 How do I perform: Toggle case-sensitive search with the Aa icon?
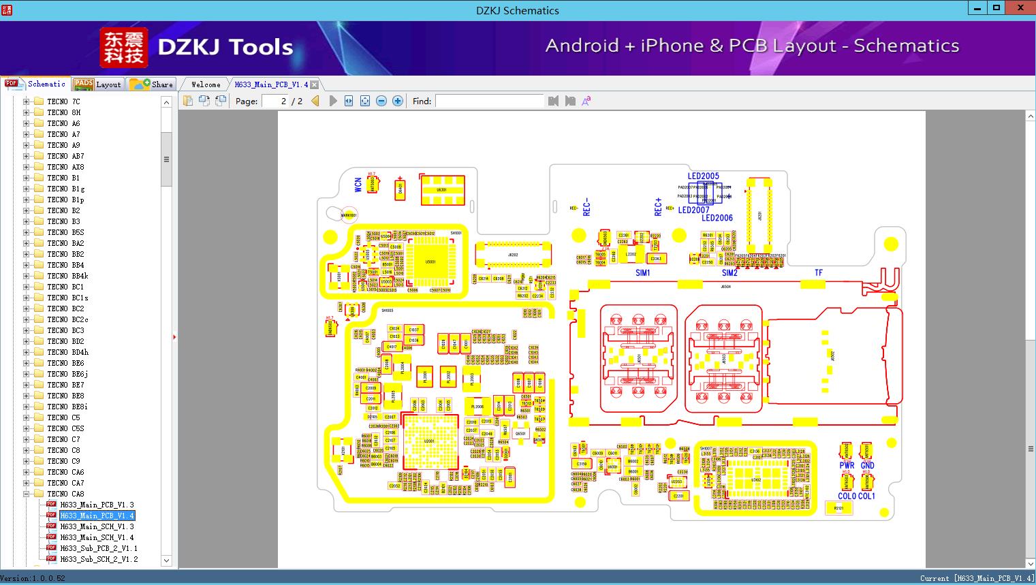(x=586, y=101)
